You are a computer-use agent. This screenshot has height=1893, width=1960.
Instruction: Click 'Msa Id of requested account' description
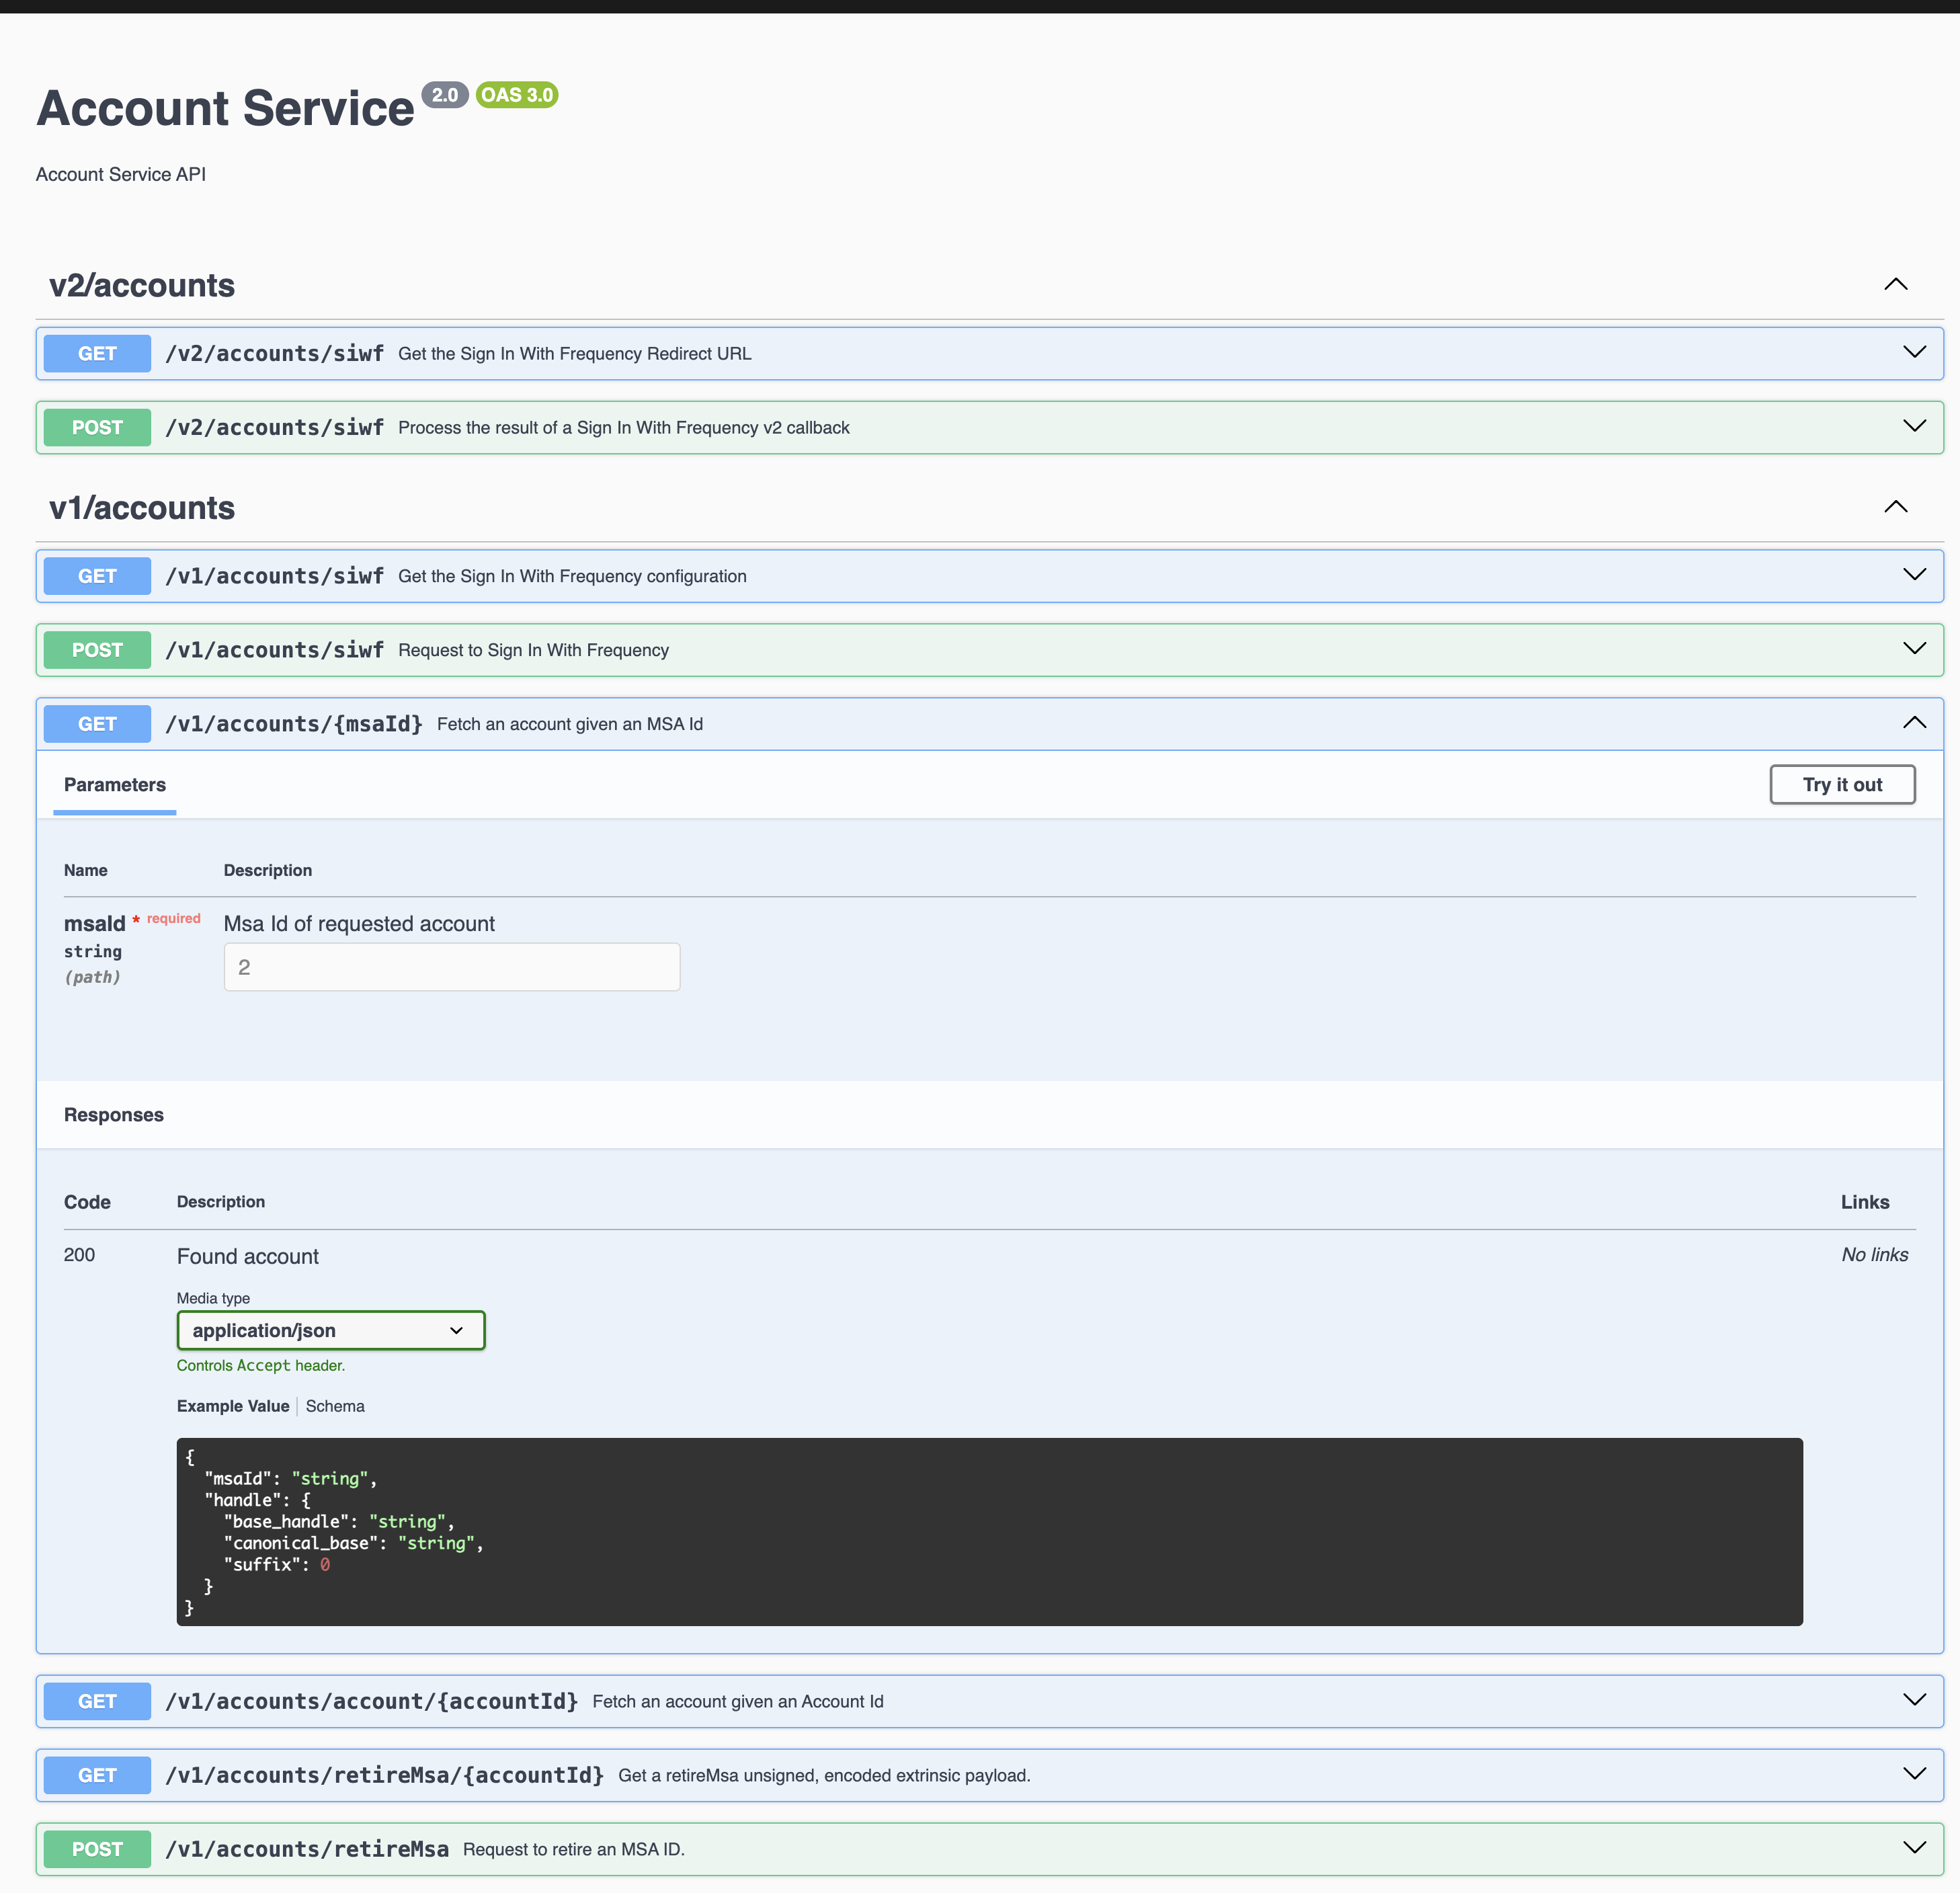[x=359, y=924]
